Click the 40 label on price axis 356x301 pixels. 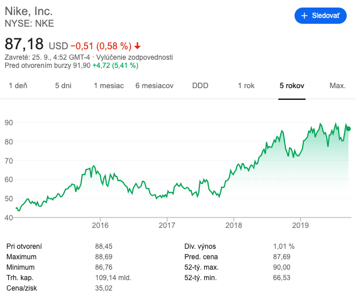9,218
